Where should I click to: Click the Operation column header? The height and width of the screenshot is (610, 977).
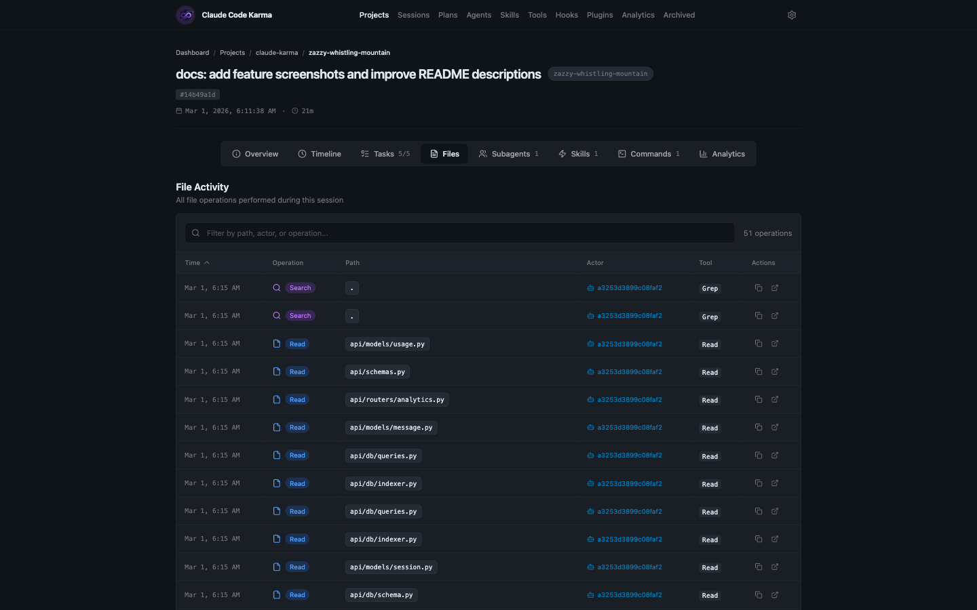pos(288,263)
